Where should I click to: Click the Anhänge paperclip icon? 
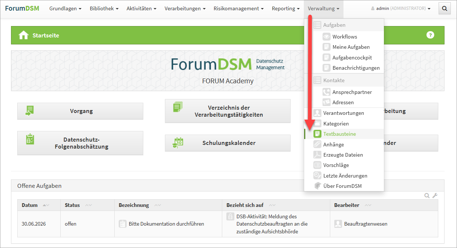click(317, 145)
